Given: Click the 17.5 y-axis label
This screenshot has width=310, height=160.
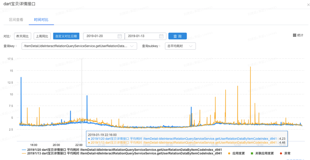Looking at the screenshot, I should (10, 59).
